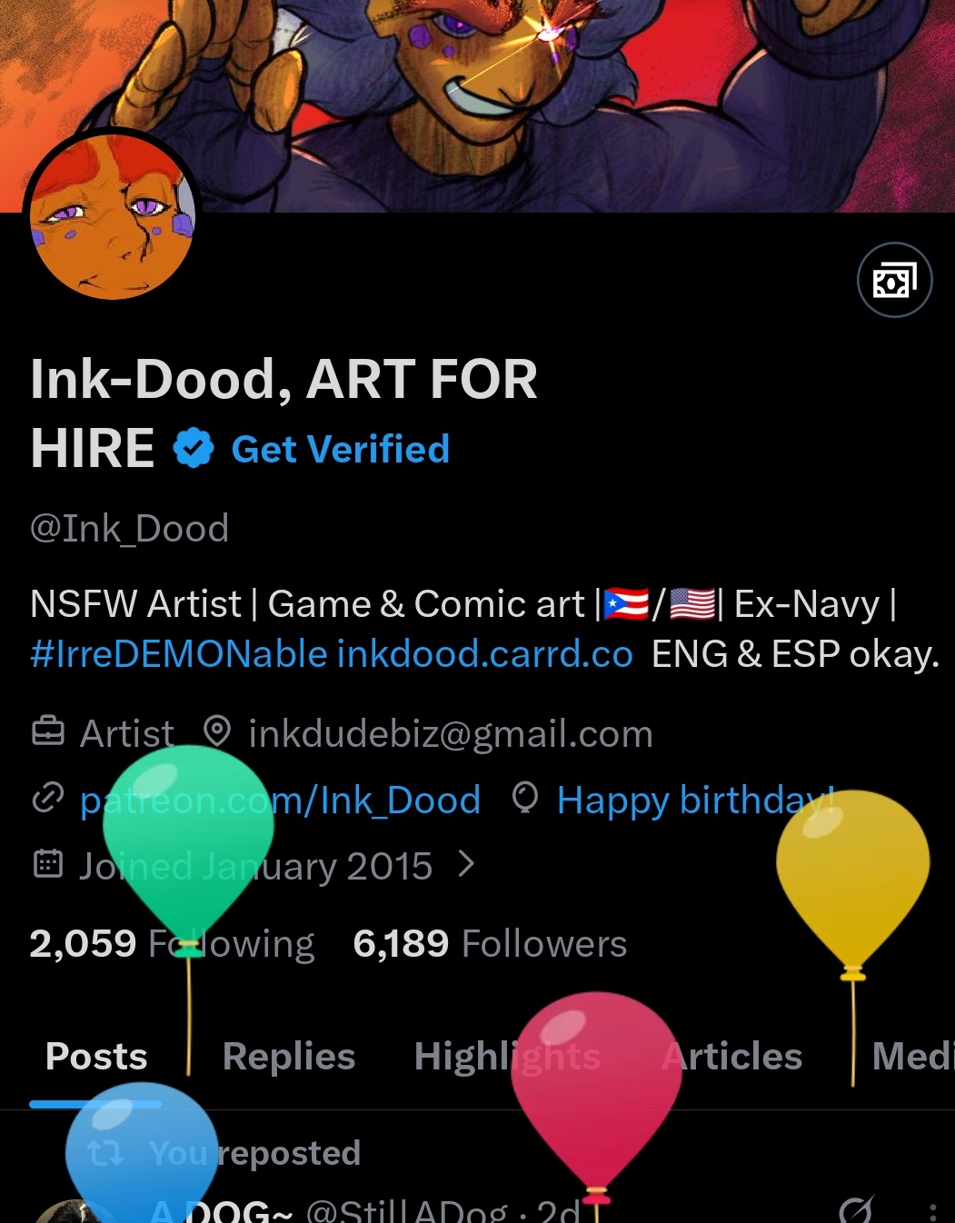Open the patreon.com/Ink_Dood link

point(280,800)
